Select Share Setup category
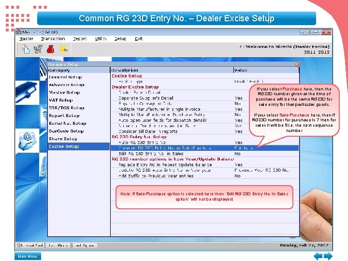Image resolution: width=348 pixels, height=261 pixels. (79, 139)
